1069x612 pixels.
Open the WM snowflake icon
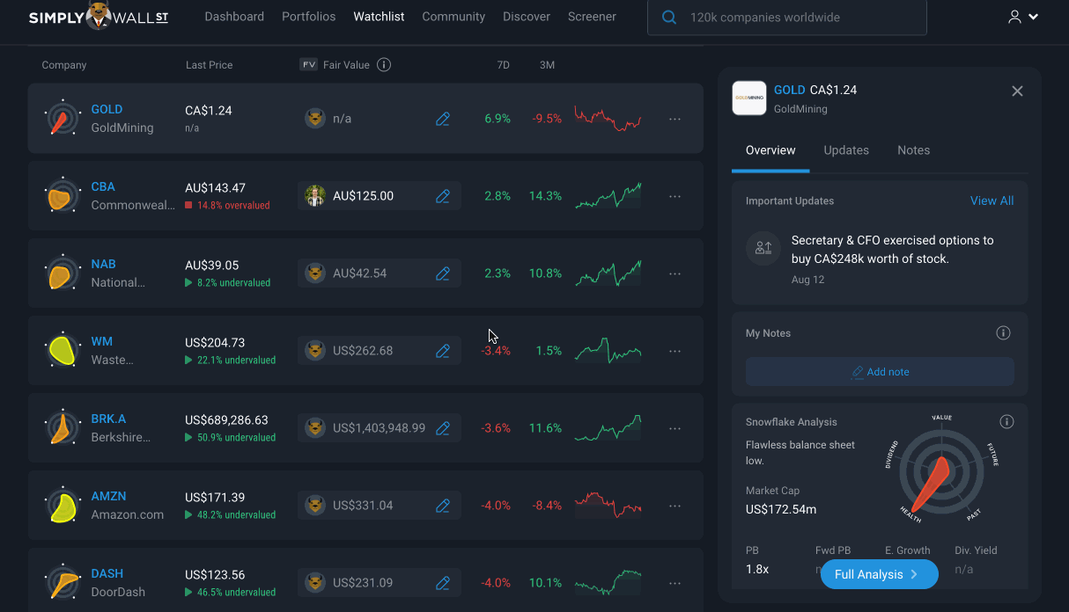(x=63, y=351)
